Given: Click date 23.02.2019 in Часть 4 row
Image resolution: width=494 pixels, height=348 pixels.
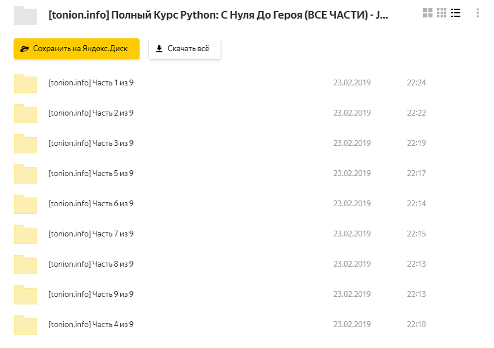Looking at the screenshot, I should [352, 324].
